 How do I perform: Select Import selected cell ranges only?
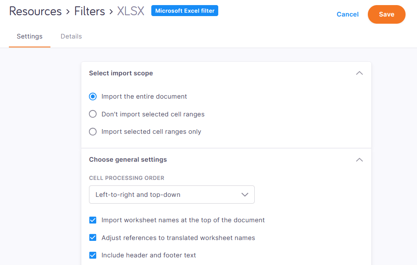[x=92, y=132]
